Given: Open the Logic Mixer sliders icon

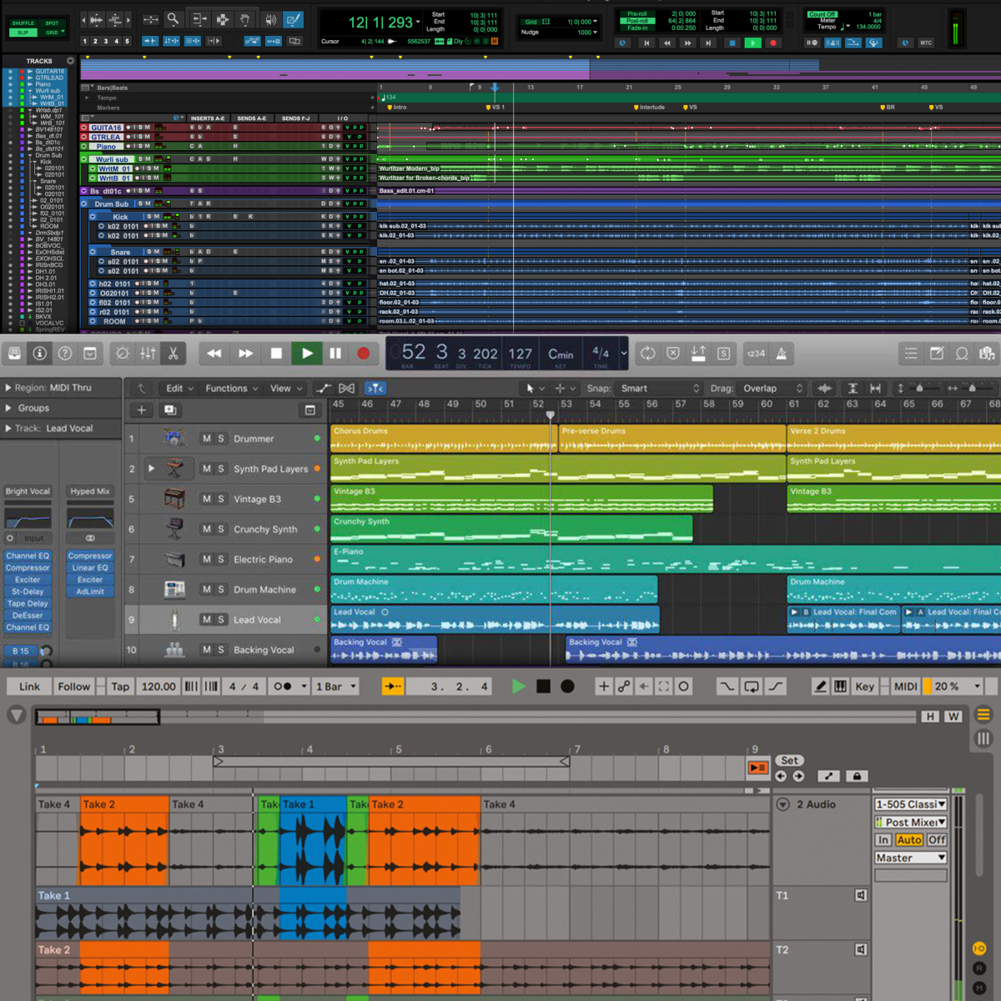Looking at the screenshot, I should click(148, 354).
